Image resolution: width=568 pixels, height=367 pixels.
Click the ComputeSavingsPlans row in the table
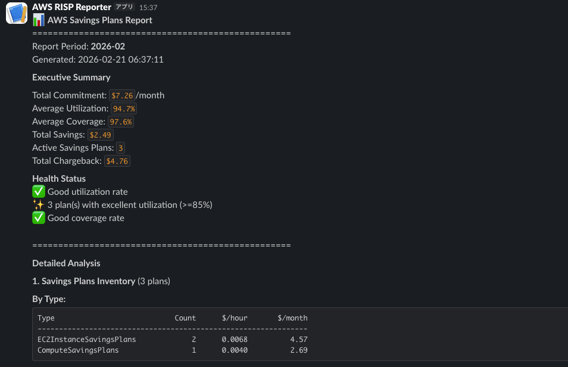point(78,350)
